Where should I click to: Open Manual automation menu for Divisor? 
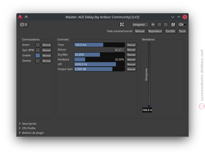(x=131, y=50)
